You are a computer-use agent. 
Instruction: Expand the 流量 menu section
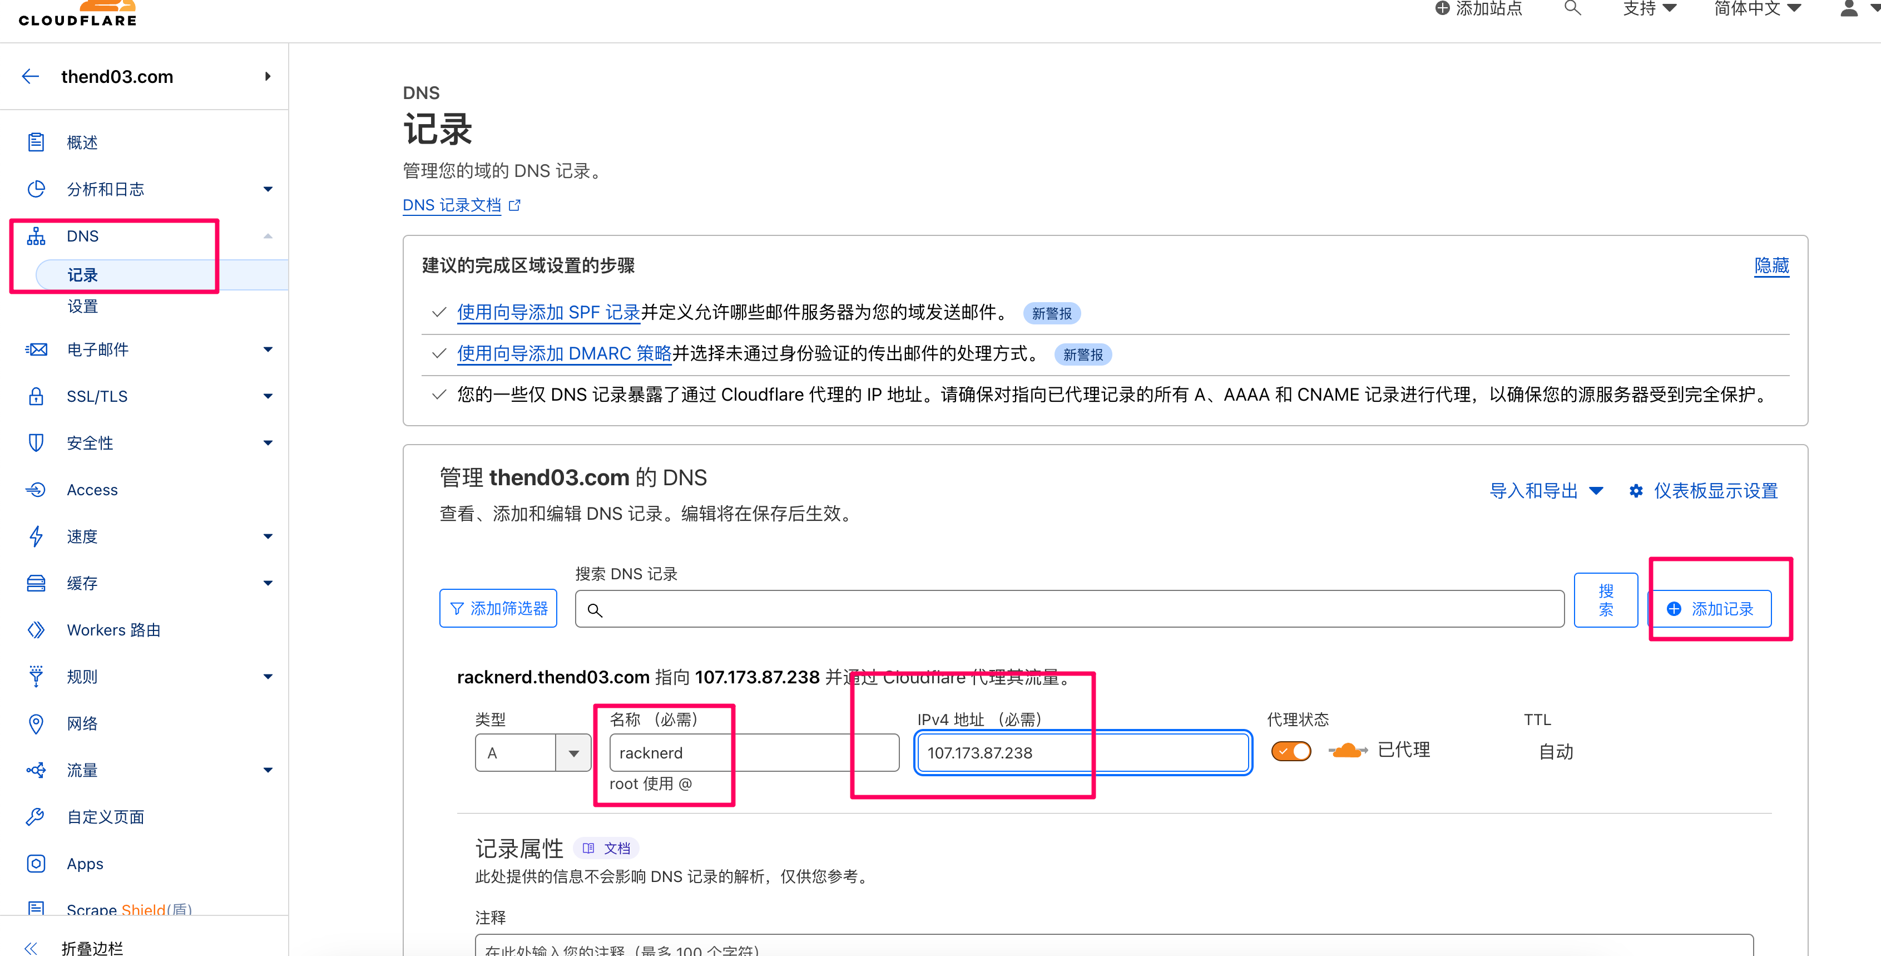(x=268, y=770)
